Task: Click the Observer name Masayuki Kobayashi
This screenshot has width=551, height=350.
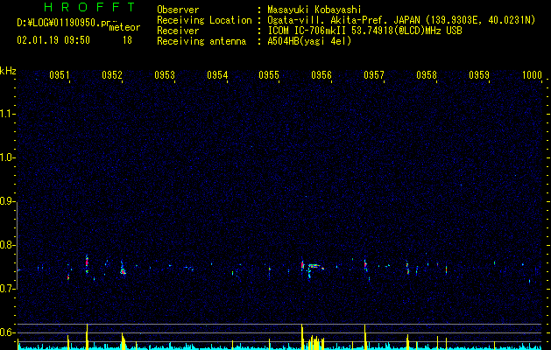Action: (x=314, y=10)
